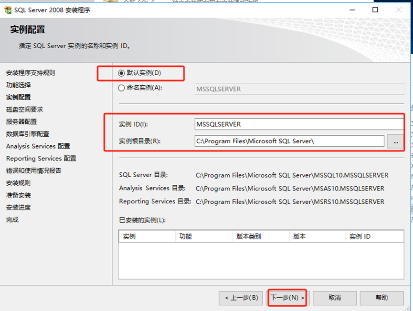Select the 安装进度 step

tap(19, 208)
